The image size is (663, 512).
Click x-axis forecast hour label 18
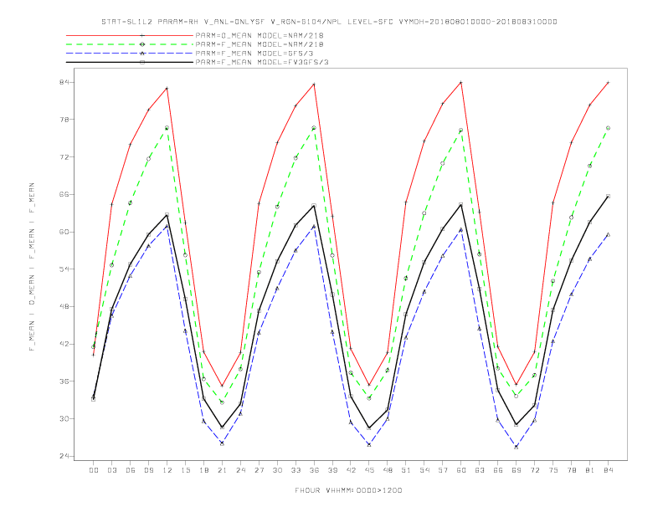point(203,470)
